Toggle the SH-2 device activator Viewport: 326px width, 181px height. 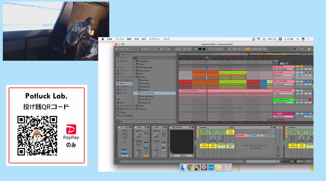171,127
